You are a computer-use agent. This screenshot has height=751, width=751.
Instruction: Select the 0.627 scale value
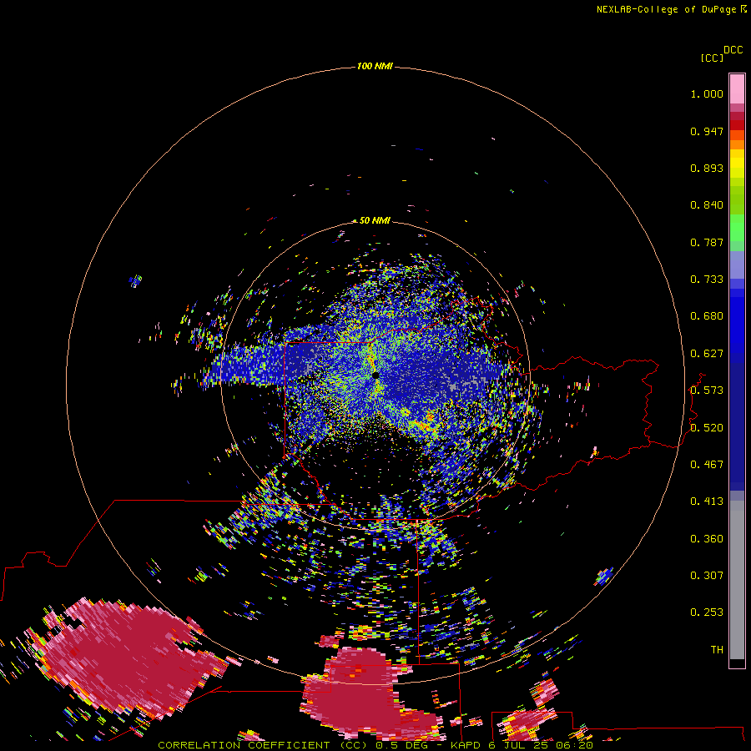point(707,354)
